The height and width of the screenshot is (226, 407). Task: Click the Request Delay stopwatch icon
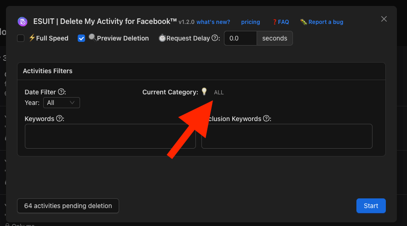162,38
